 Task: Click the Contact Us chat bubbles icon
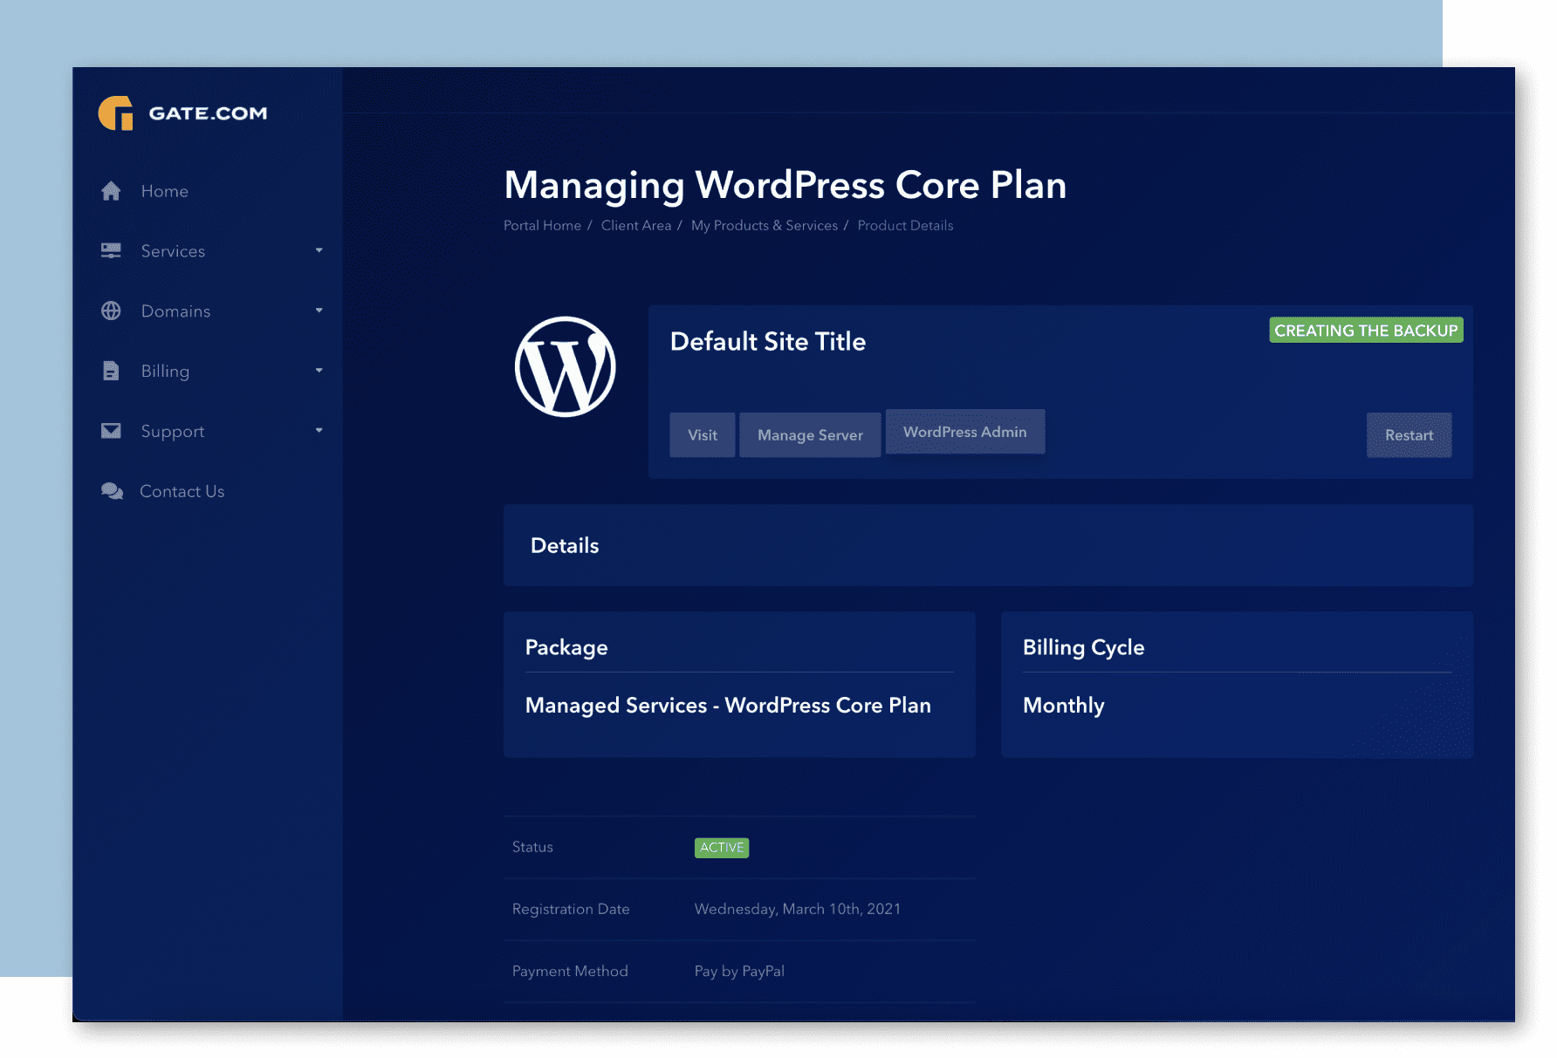[x=112, y=491]
